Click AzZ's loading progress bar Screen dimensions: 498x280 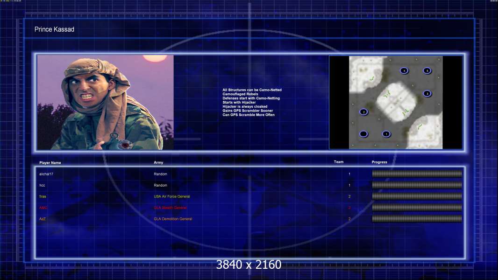click(417, 218)
